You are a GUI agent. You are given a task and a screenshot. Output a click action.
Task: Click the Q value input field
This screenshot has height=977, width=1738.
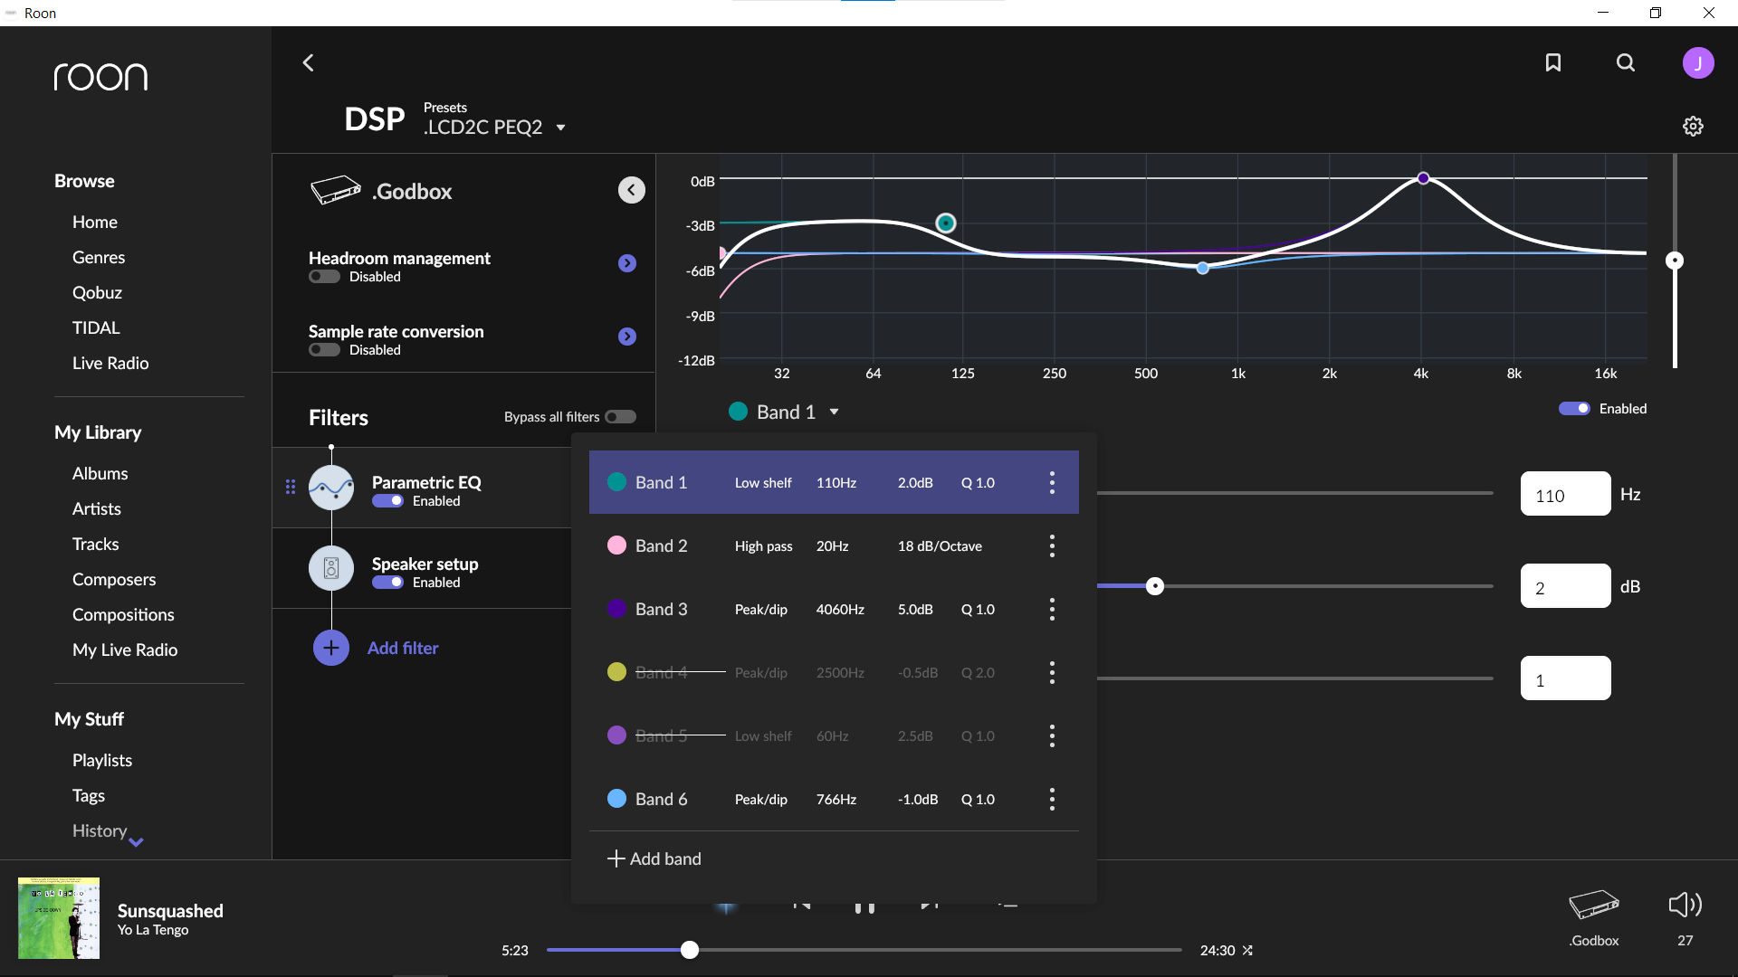[1565, 678]
